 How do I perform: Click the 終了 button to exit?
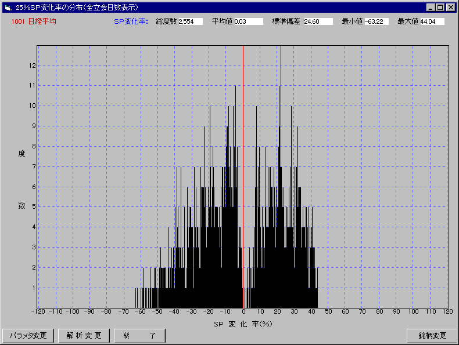point(139,336)
